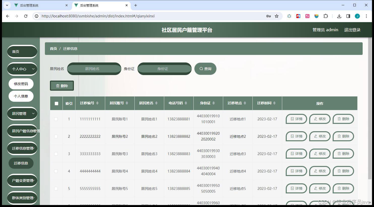Select 迁移信息 submenu item
The image size is (374, 207).
click(x=21, y=163)
